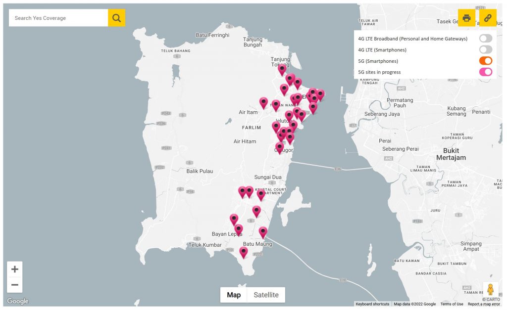This screenshot has height=310, width=507.
Task: Click the Sungai Dua label
Action: (x=268, y=177)
